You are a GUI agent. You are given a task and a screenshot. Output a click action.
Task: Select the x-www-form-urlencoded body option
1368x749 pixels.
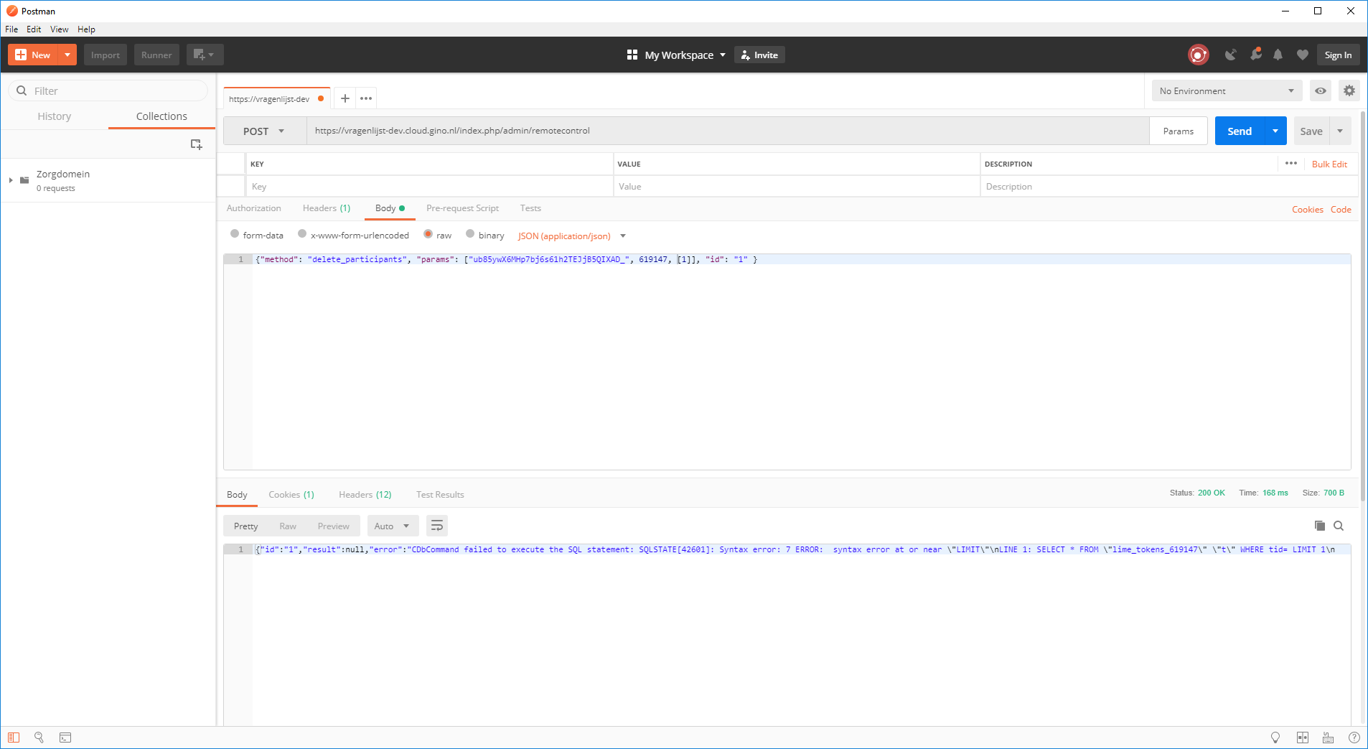tap(302, 234)
